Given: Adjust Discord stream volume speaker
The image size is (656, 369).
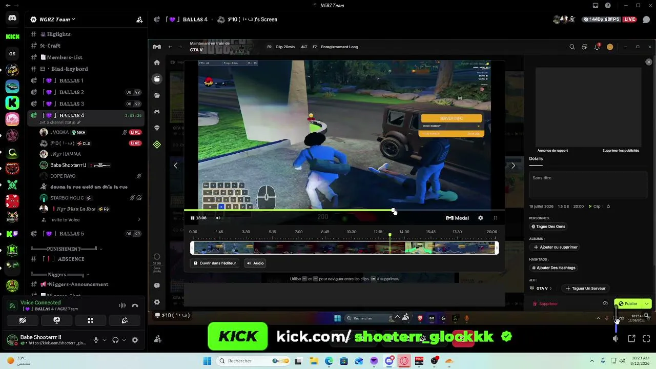Looking at the screenshot, I should click(616, 339).
